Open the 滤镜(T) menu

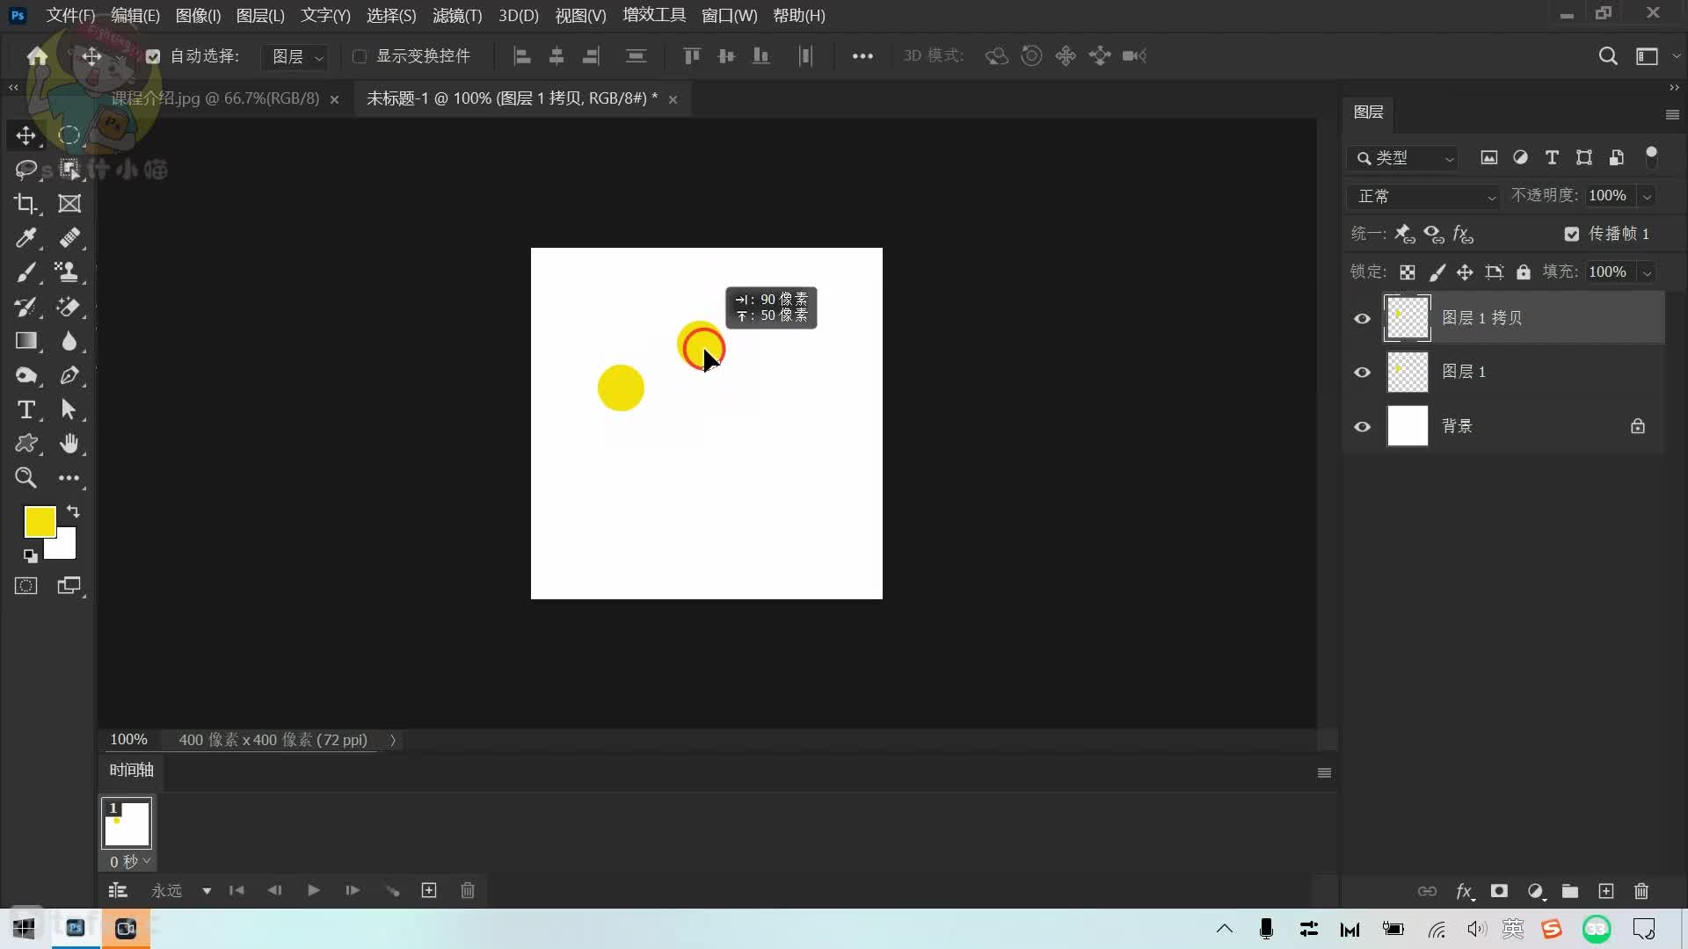[457, 16]
